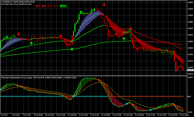Click the current price tag 0.8747 on the axis
Screen dimensions: 194x117
coord(191,70)
